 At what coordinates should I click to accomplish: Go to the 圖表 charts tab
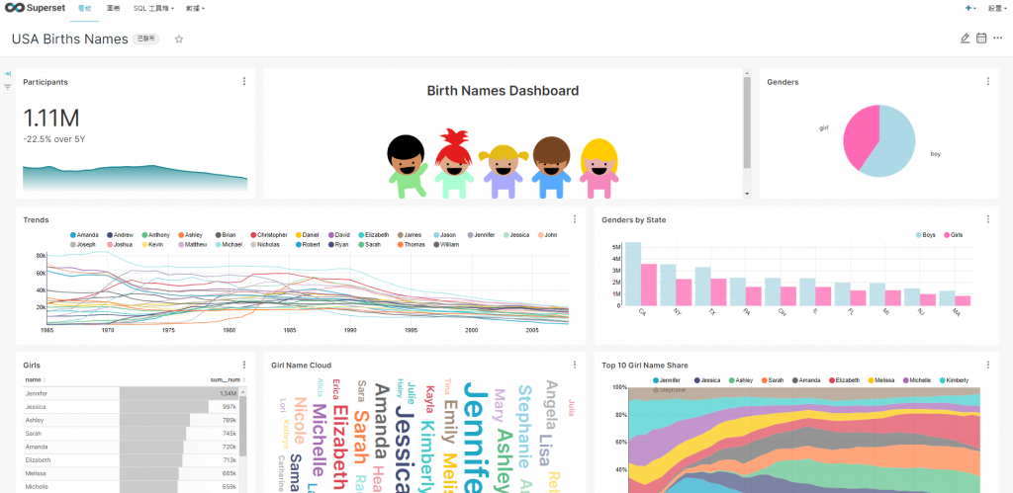pos(113,8)
